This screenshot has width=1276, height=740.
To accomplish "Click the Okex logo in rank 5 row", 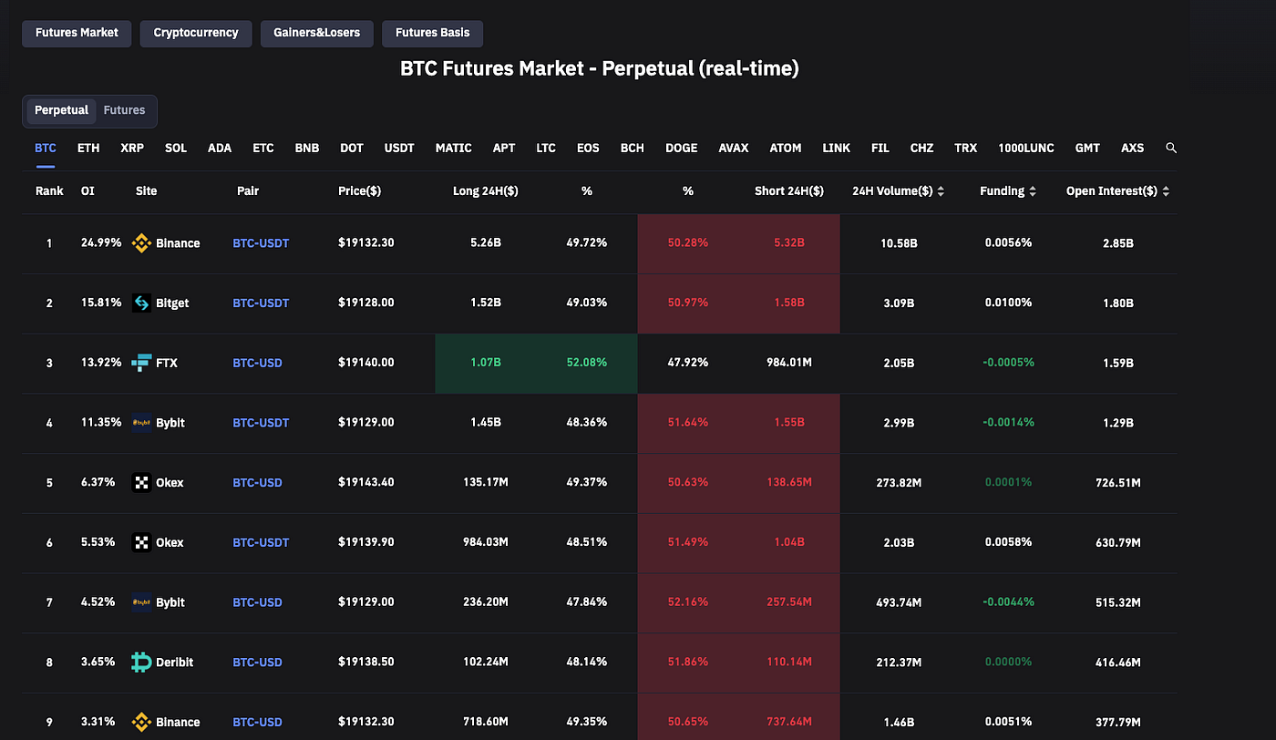I will click(141, 483).
